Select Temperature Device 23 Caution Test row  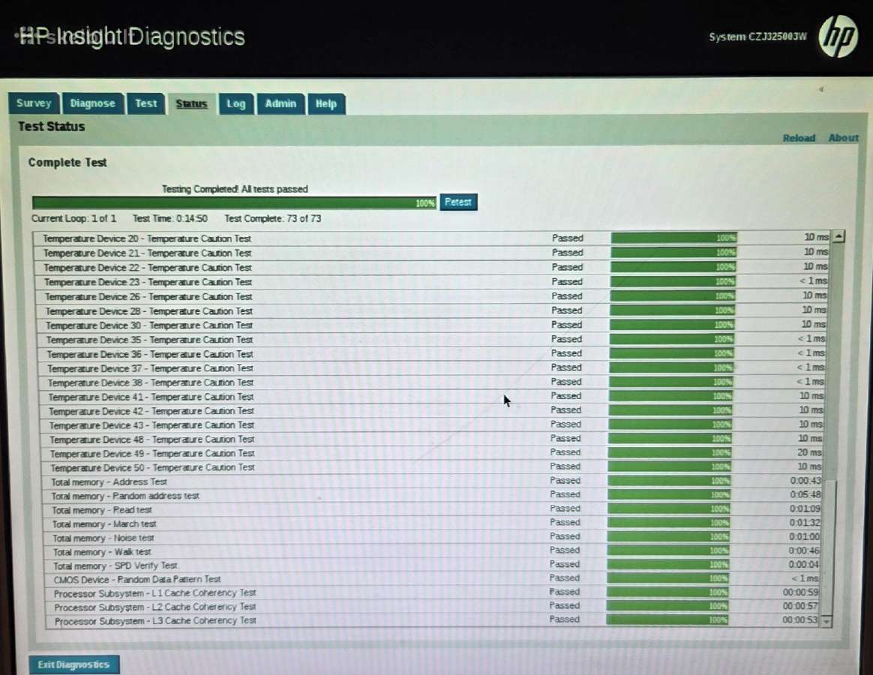[x=432, y=282]
